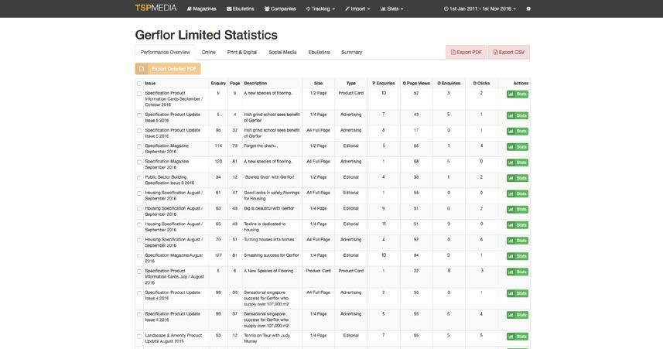Open Stats for Product Information Cards September / October row
663x349 pixels.
pos(517,94)
